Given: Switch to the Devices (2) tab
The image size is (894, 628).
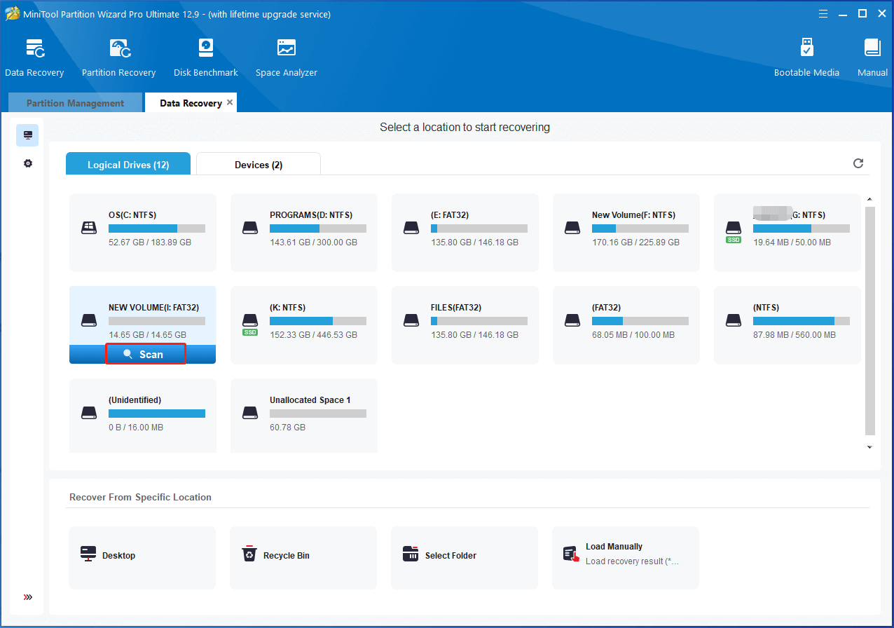Looking at the screenshot, I should point(258,165).
